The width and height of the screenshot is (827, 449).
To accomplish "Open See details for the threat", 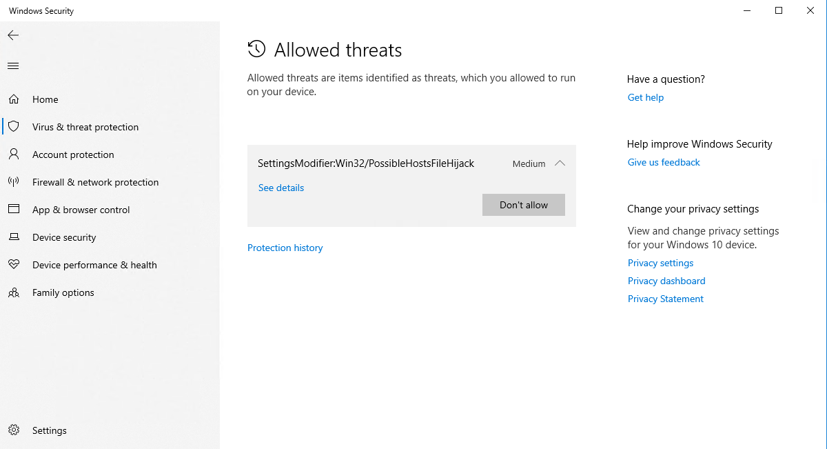I will 280,188.
